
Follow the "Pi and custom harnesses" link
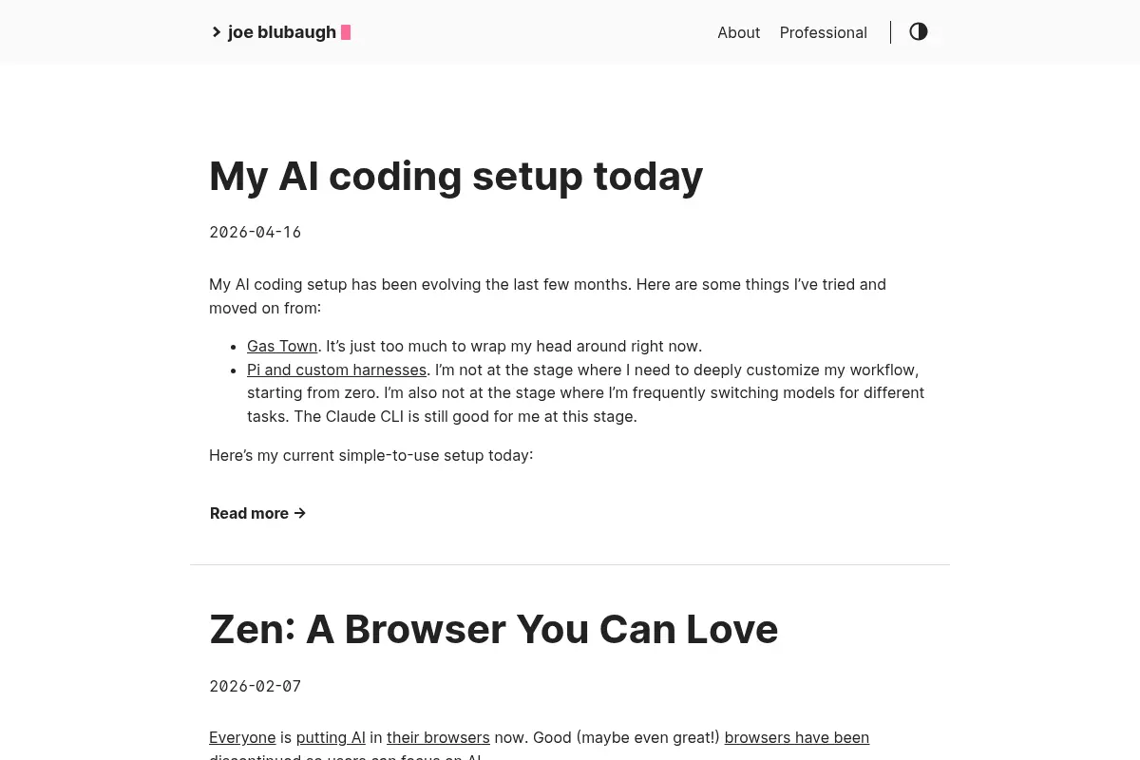(336, 370)
